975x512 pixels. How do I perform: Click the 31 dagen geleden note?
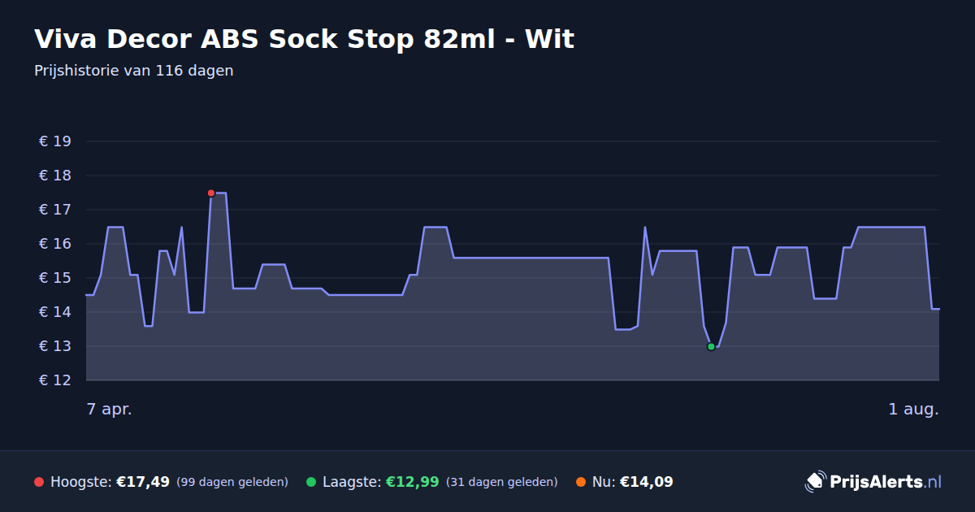point(502,482)
